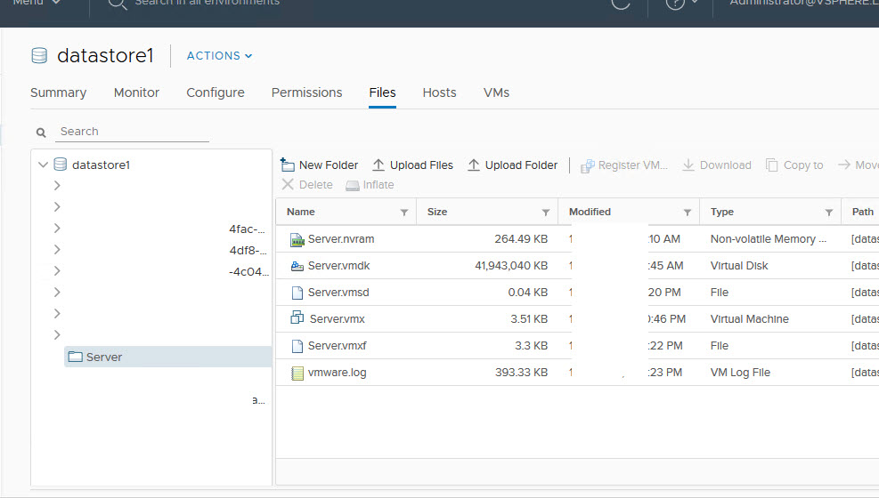The height and width of the screenshot is (498, 879).
Task: Collapse the datastore1 tree node
Action: 43,165
